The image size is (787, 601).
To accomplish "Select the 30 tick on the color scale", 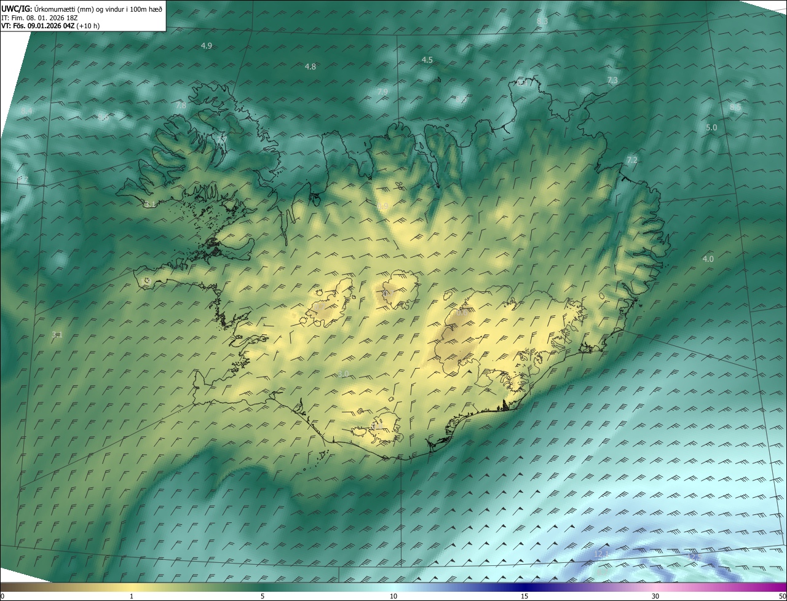I will (x=655, y=596).
